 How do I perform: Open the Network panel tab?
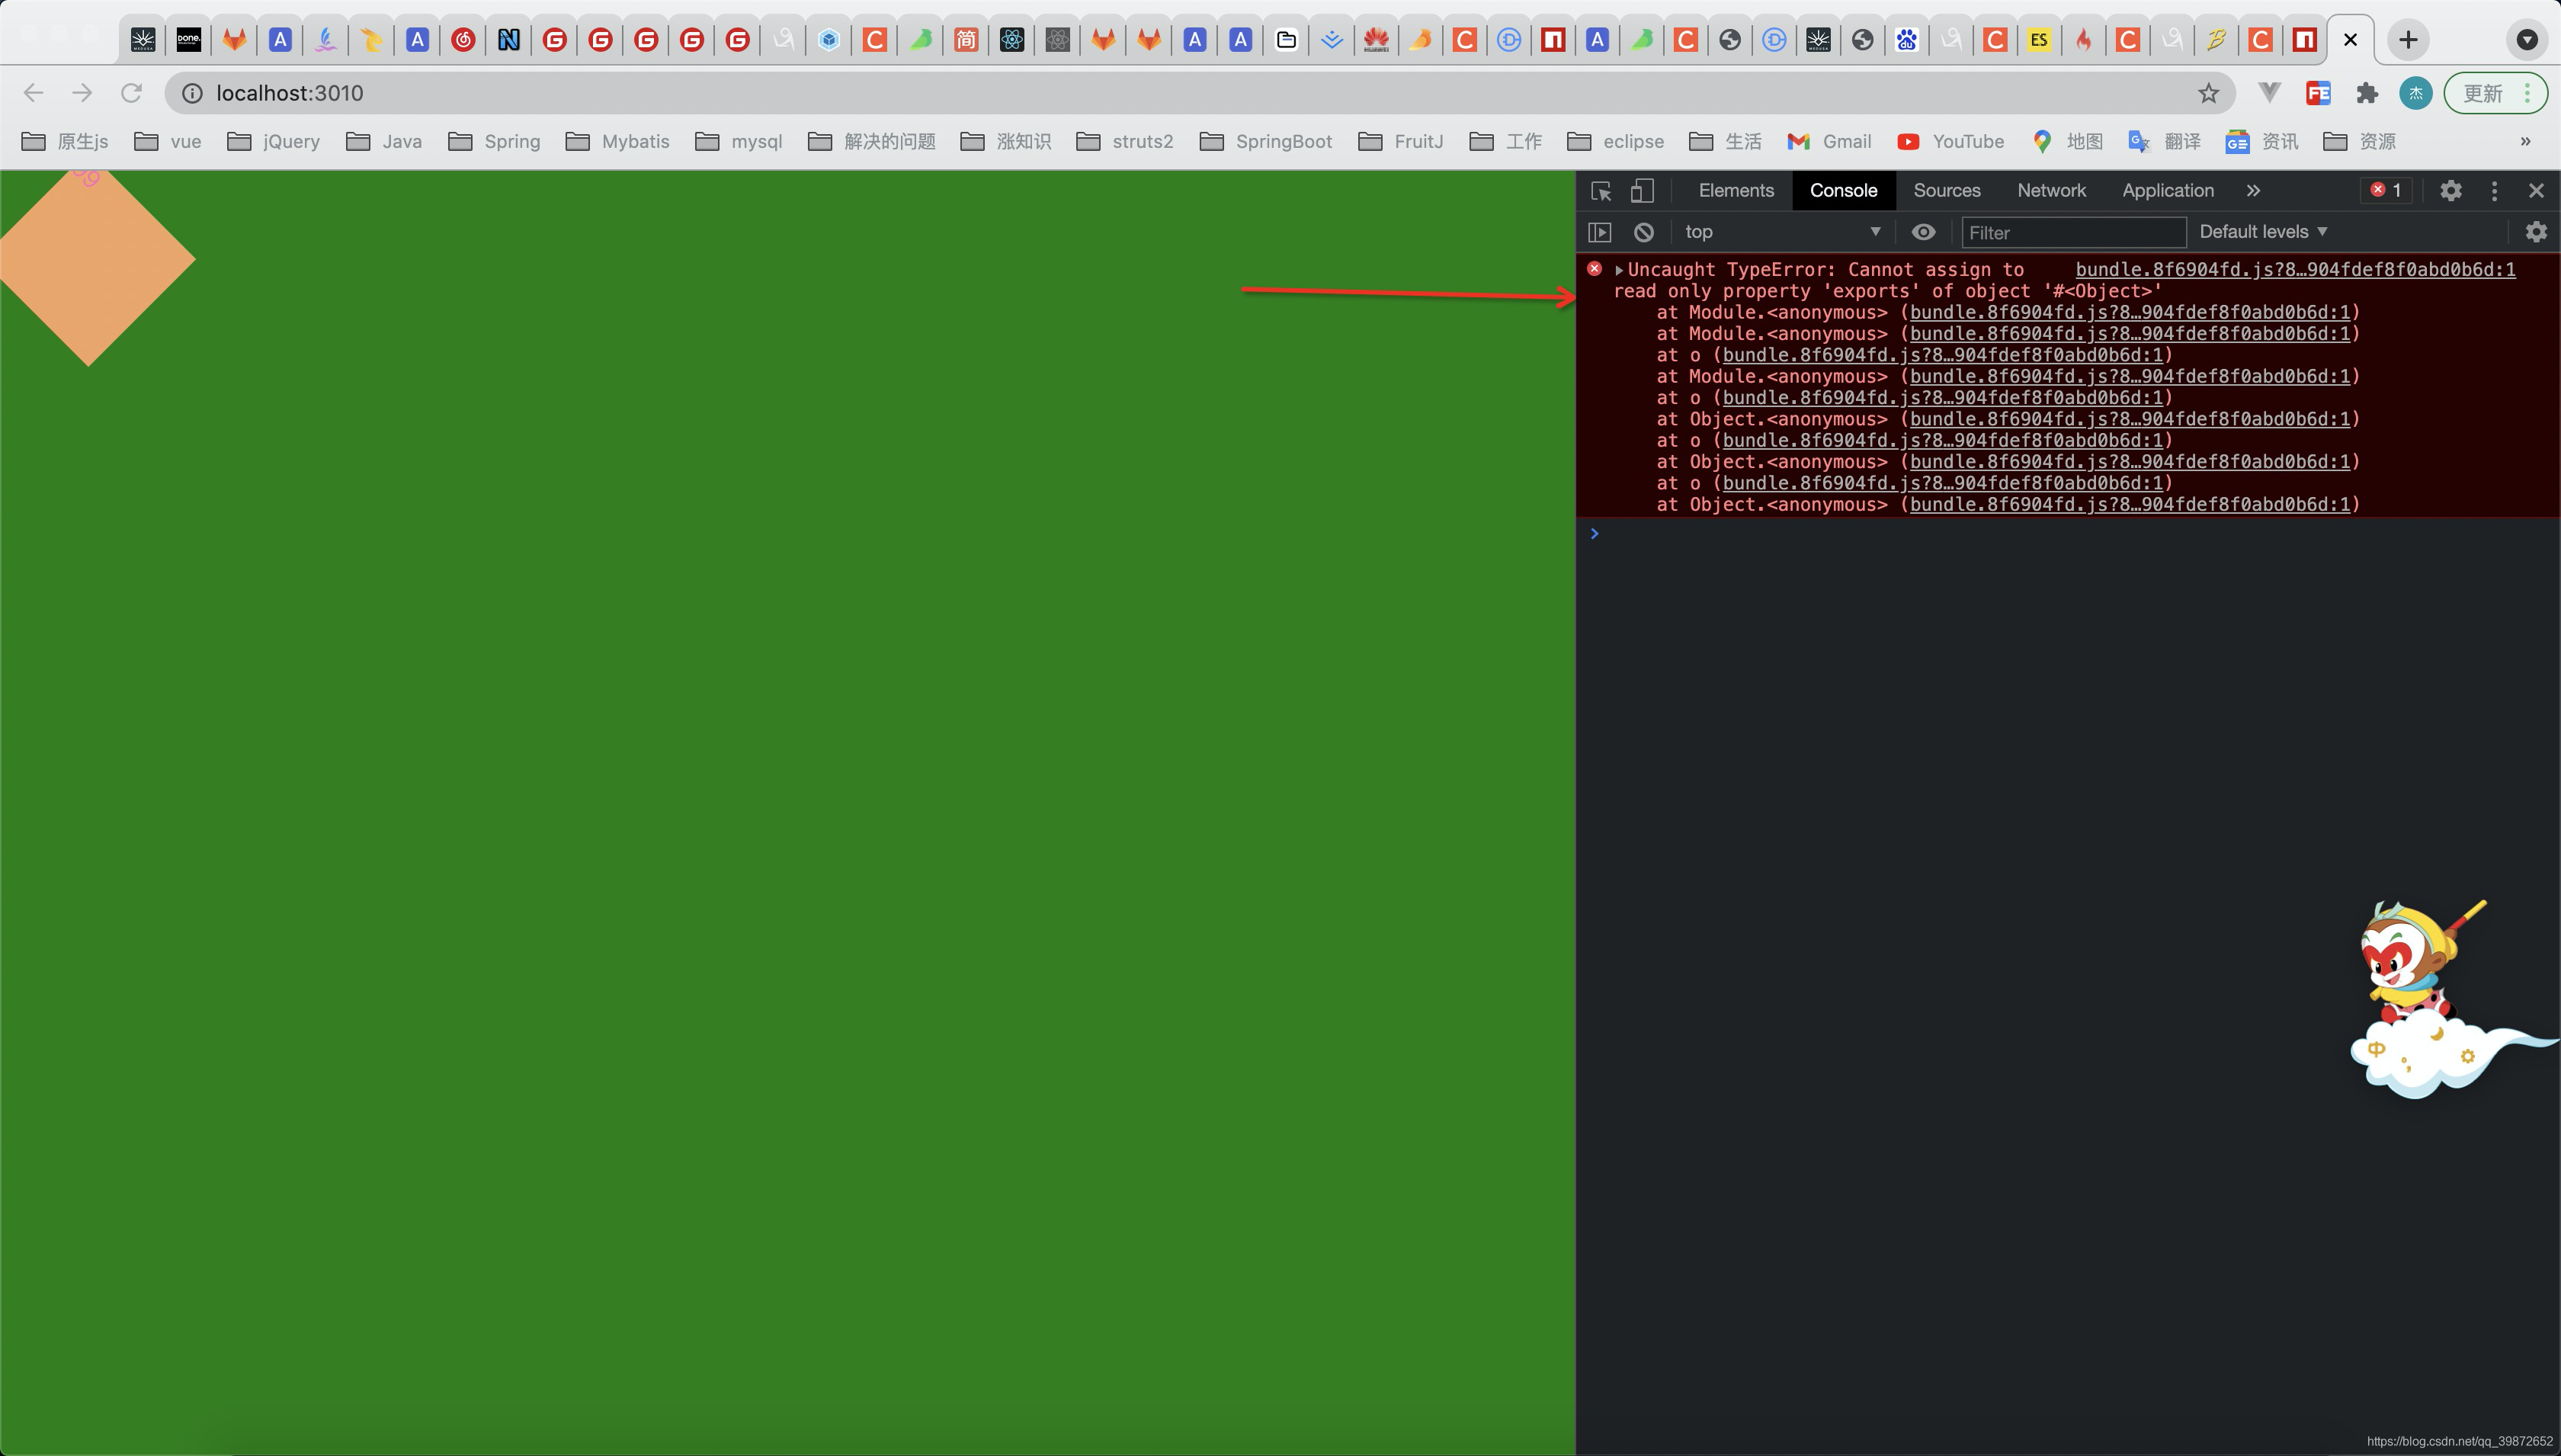(2051, 190)
